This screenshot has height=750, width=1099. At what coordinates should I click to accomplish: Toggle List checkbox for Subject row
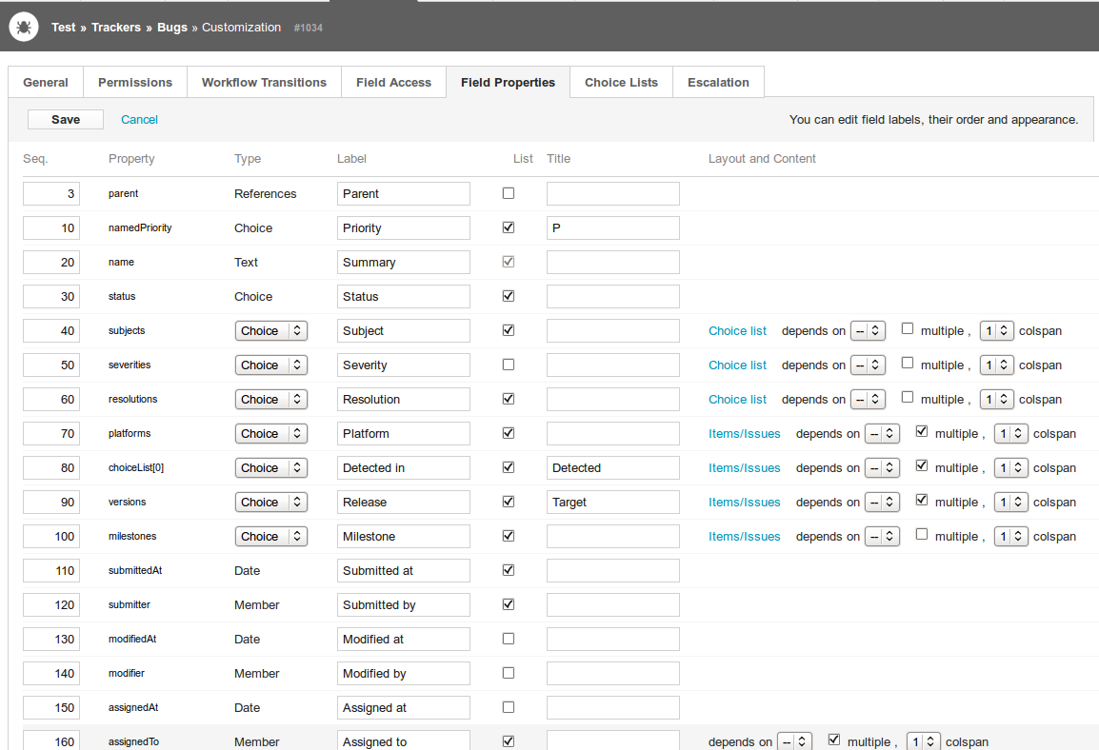point(509,330)
